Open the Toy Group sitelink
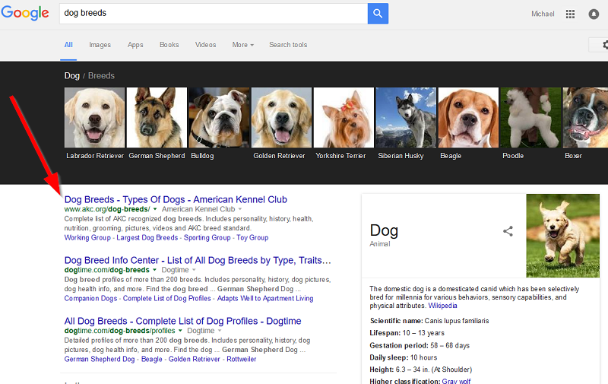Image resolution: width=608 pixels, height=384 pixels. point(252,237)
